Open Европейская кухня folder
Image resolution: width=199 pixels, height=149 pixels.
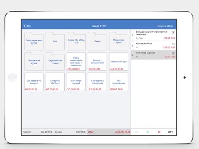click(55, 62)
